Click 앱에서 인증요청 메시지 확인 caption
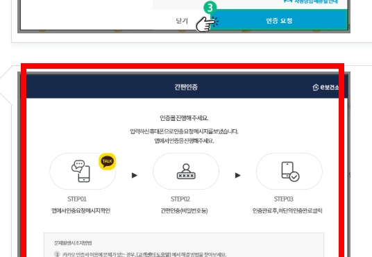This screenshot has height=257, width=372. point(81,210)
